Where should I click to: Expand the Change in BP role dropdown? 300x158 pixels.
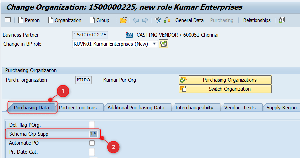pos(155,44)
